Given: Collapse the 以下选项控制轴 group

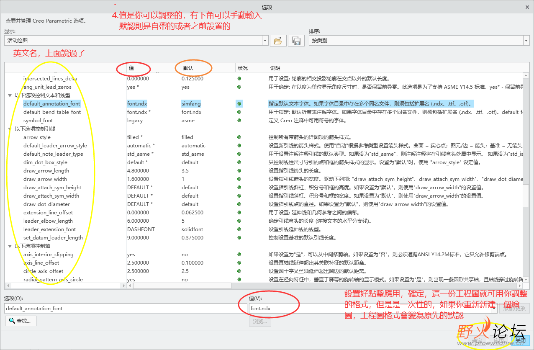Looking at the screenshot, I should 10,246.
